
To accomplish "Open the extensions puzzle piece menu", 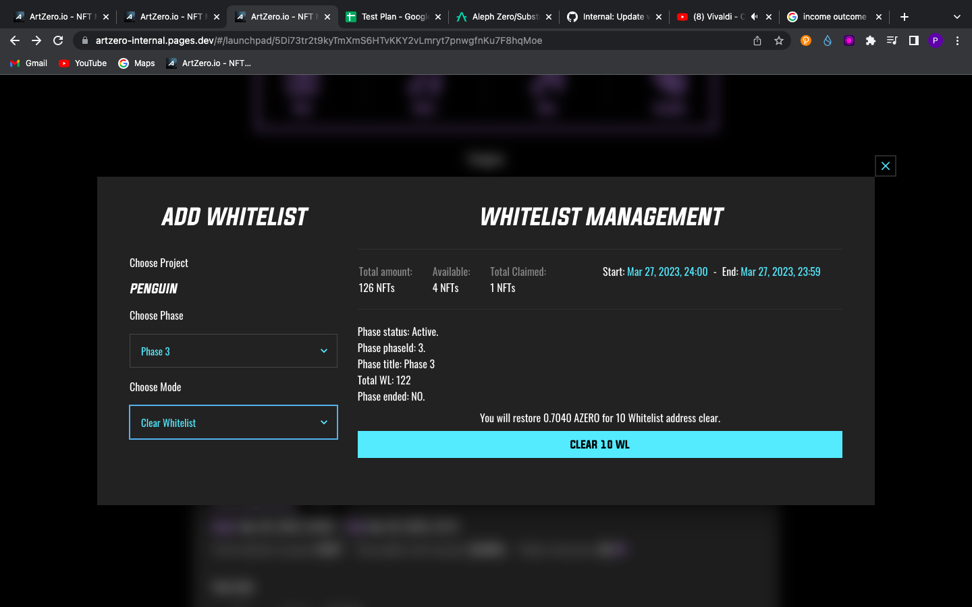I will pos(871,40).
